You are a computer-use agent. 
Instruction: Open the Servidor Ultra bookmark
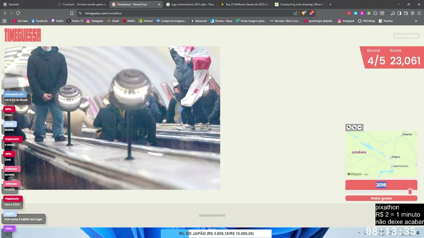point(285,21)
